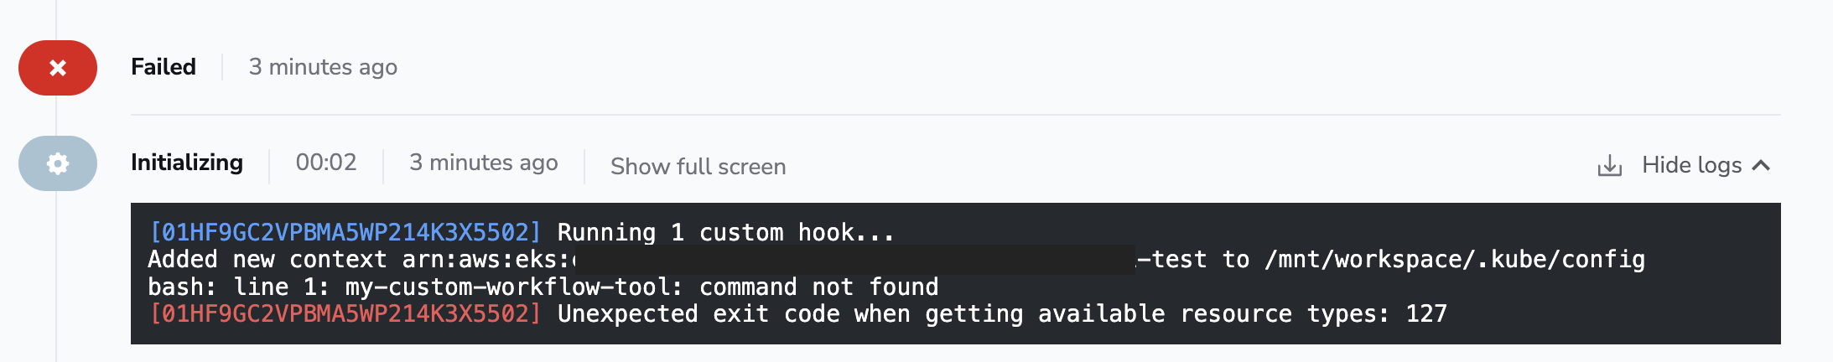The width and height of the screenshot is (1833, 362).
Task: Click the /mnt/workspace/.kube/config path text
Action: [1455, 260]
